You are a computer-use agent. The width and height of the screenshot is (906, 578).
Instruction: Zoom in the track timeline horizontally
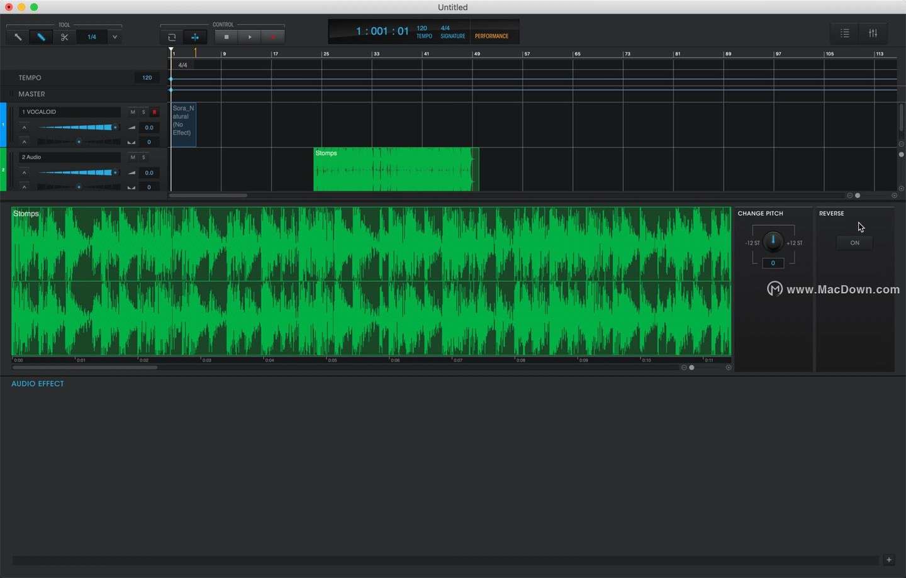[895, 196]
